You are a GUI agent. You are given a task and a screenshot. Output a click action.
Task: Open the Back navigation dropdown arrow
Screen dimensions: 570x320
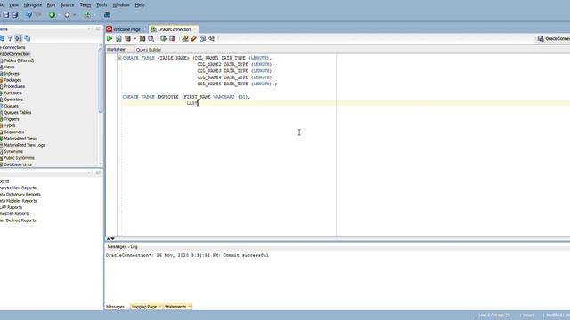60,15
